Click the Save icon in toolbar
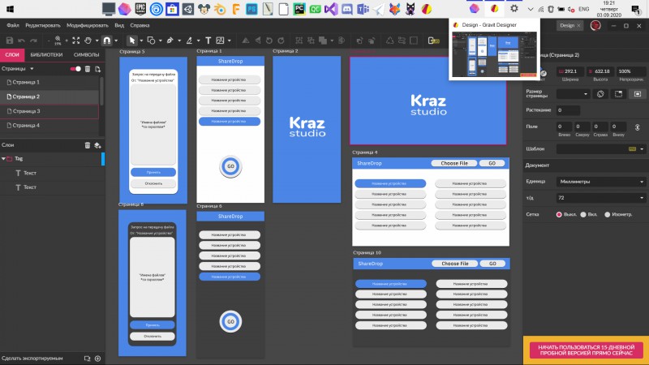 point(10,41)
